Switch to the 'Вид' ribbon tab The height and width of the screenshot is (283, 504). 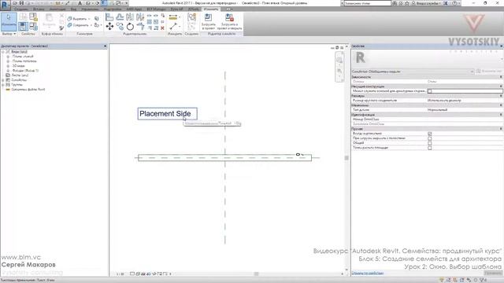coord(73,9)
